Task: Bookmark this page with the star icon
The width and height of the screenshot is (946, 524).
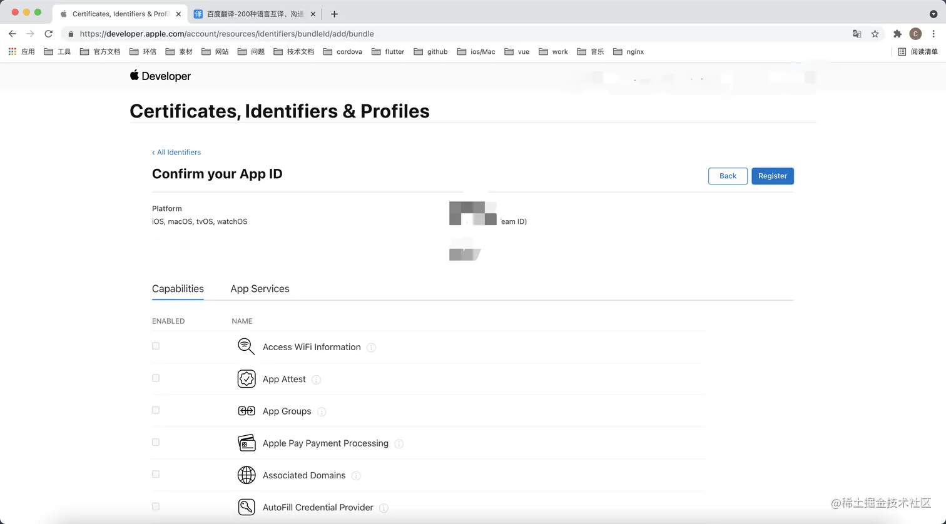Action: 875,34
